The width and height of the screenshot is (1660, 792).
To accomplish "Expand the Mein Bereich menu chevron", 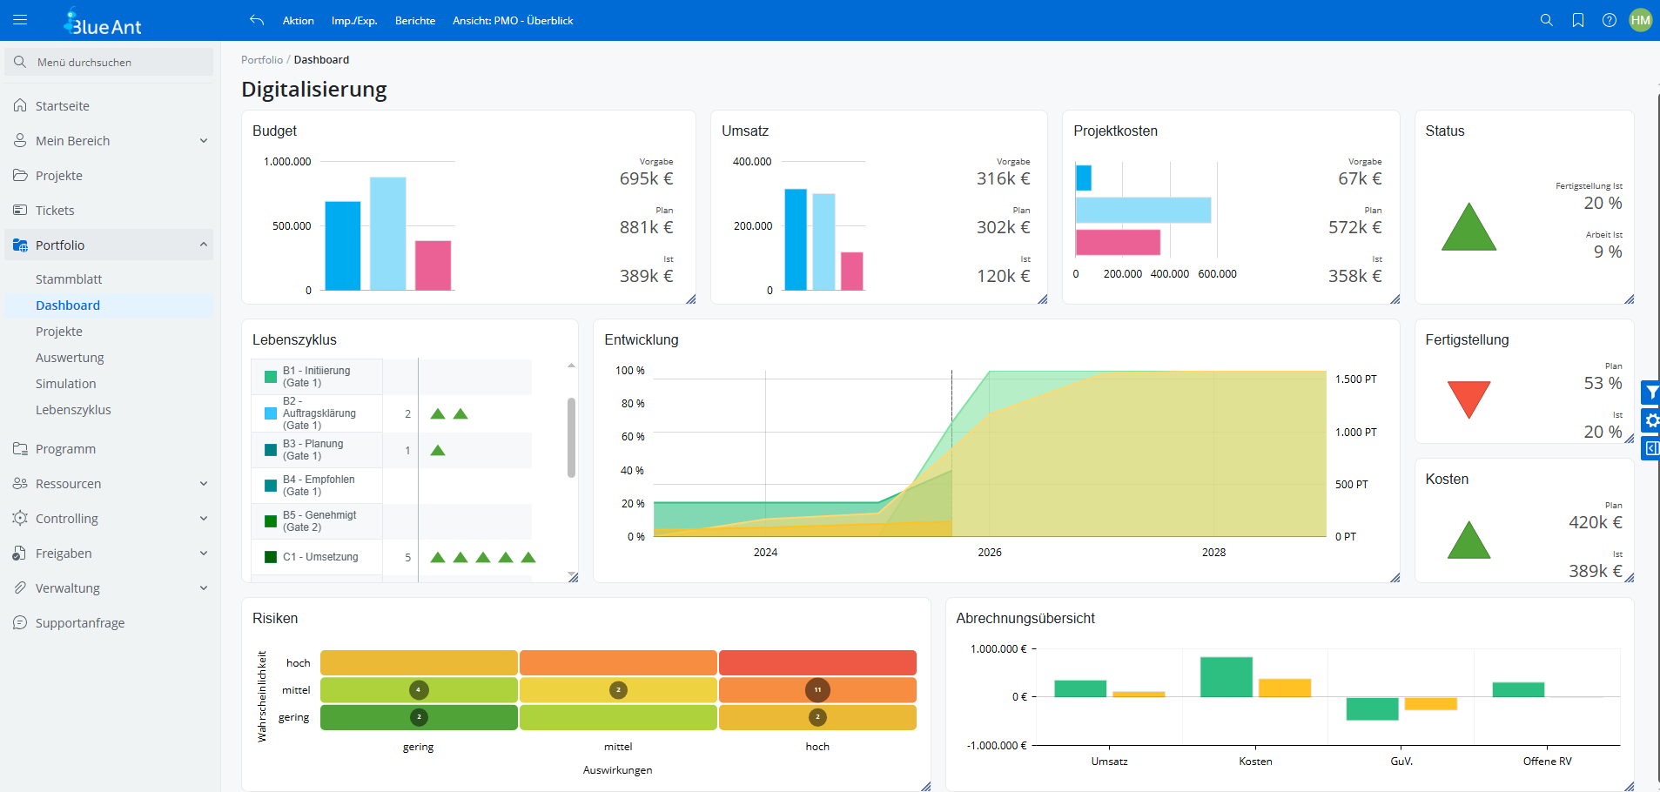I will click(203, 141).
